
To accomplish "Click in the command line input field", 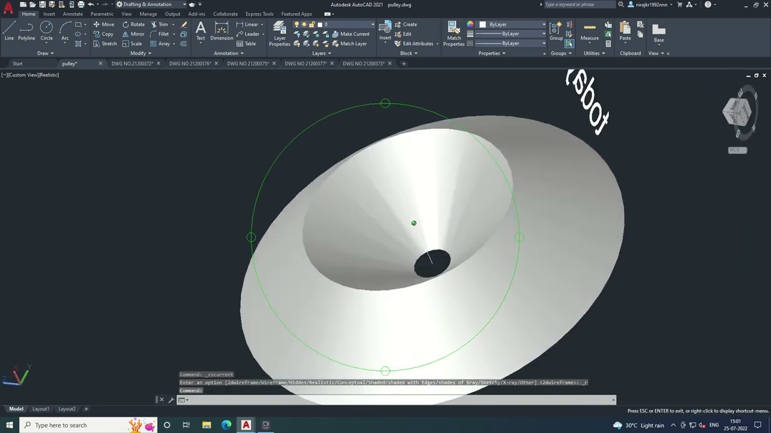I will (x=401, y=400).
